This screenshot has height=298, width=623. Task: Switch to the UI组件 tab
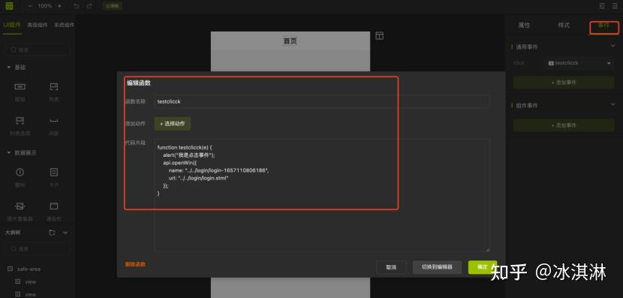pos(12,25)
